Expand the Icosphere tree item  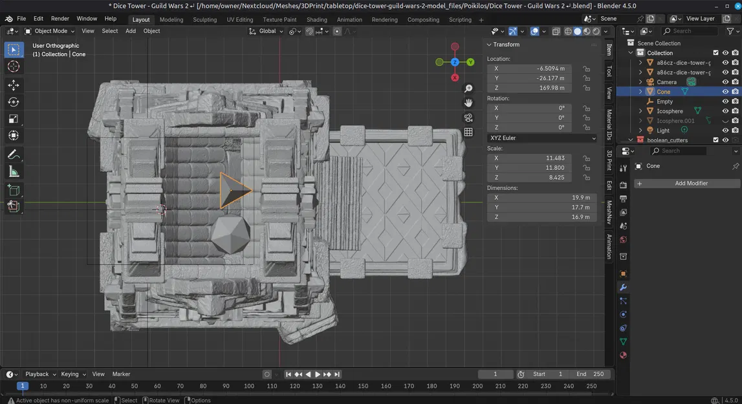coord(640,111)
